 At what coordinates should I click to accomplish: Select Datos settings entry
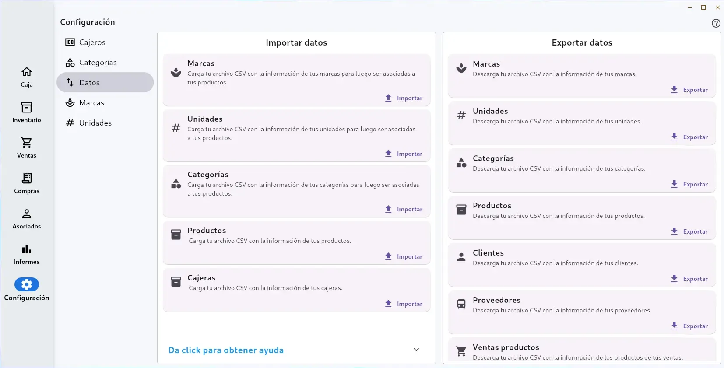click(105, 83)
